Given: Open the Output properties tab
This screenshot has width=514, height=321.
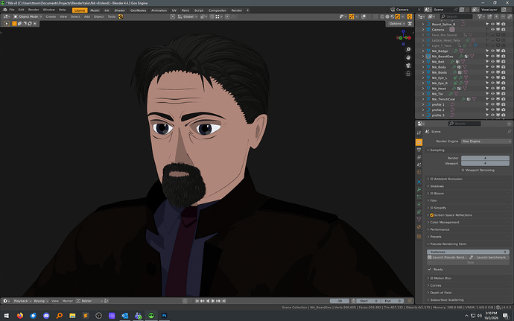Looking at the screenshot, I should coord(419,150).
